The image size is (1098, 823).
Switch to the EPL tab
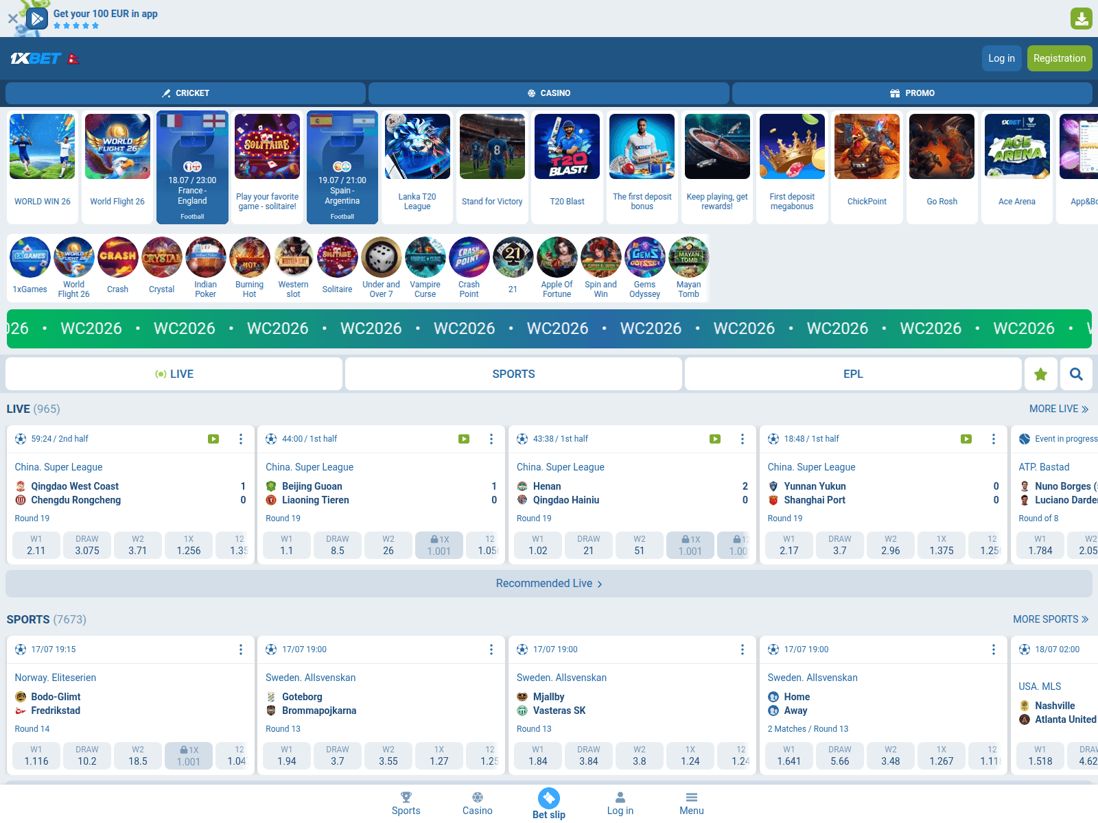coord(853,374)
